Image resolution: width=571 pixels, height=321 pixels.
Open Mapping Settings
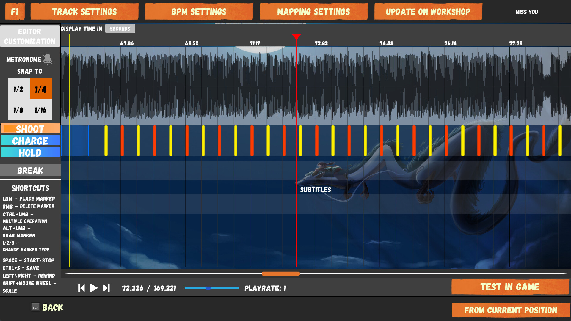click(313, 11)
